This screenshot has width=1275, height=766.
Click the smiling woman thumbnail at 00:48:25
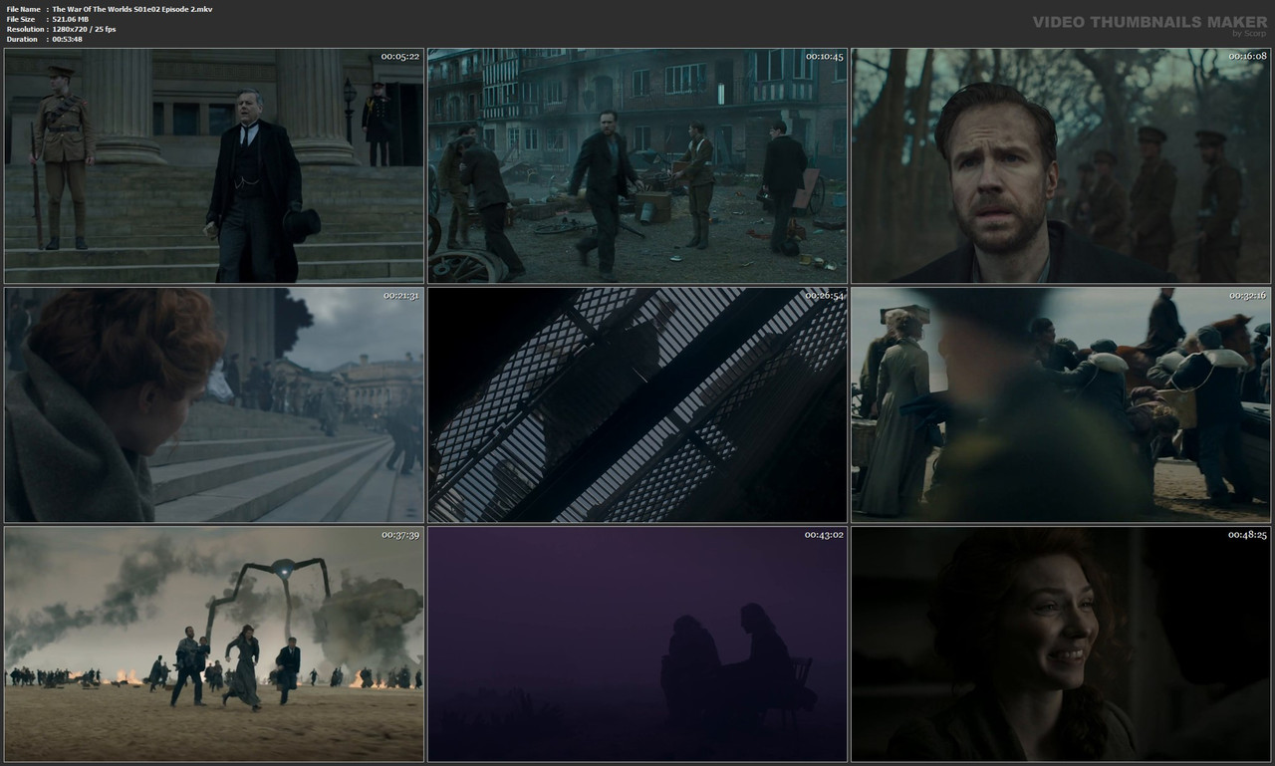pos(1061,644)
